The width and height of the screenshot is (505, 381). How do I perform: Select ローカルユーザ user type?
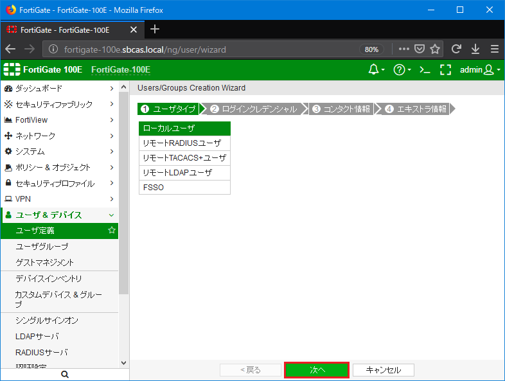pos(184,128)
